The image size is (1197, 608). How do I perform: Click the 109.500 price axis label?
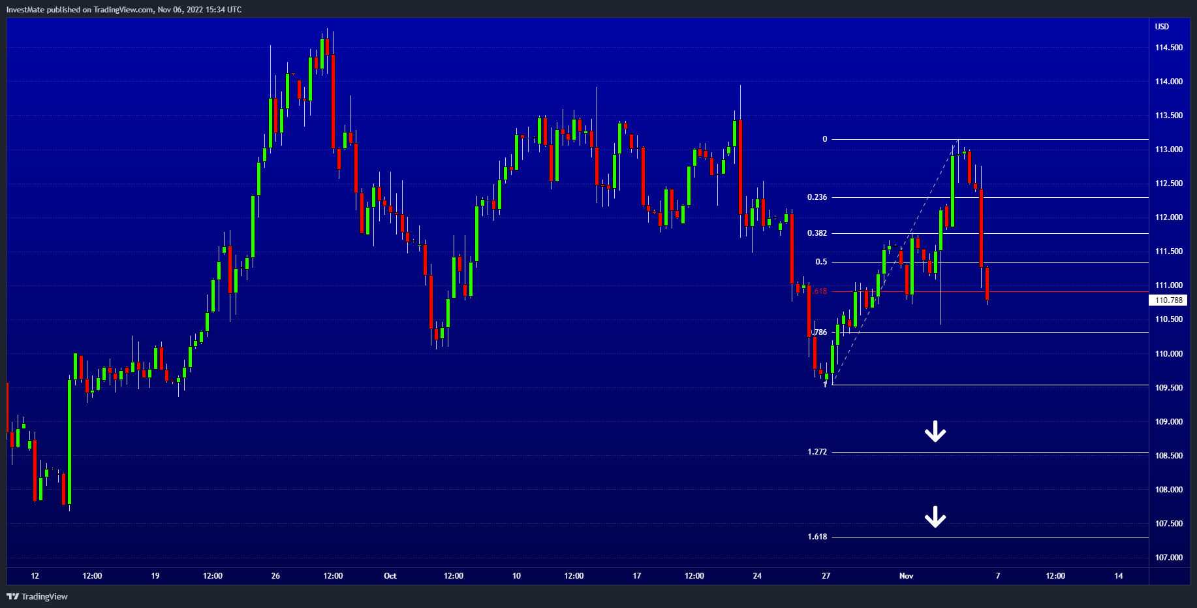1169,388
